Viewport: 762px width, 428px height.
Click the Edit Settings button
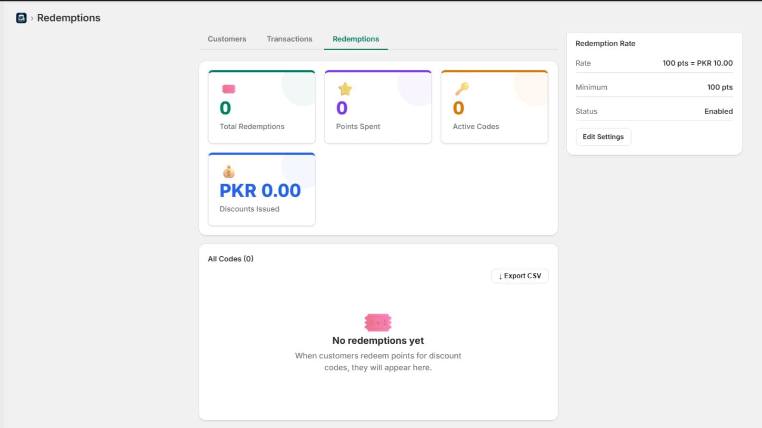coord(603,137)
